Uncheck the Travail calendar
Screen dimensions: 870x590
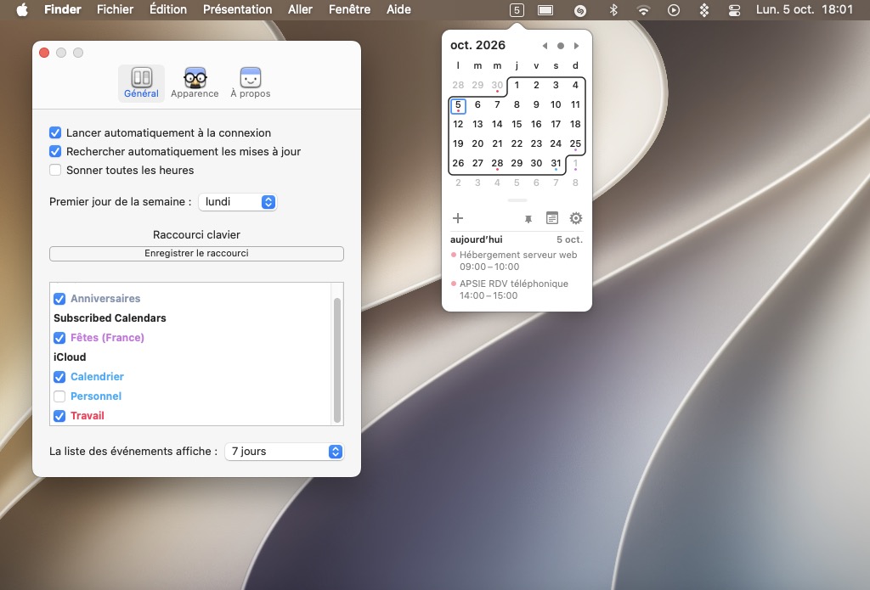click(x=59, y=416)
